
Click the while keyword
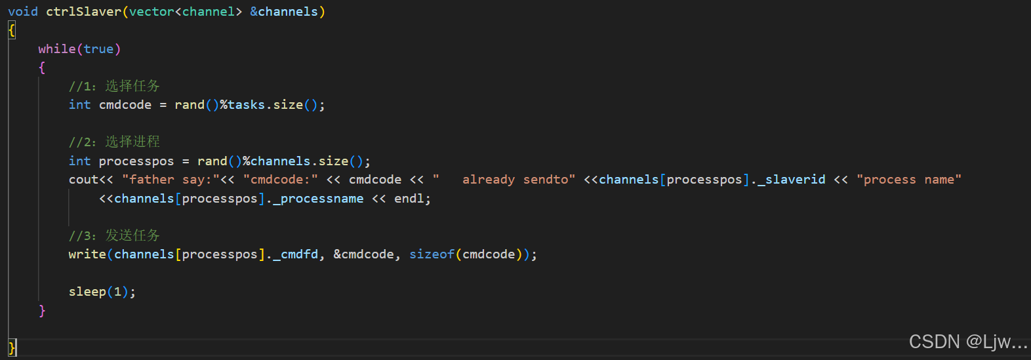point(57,49)
